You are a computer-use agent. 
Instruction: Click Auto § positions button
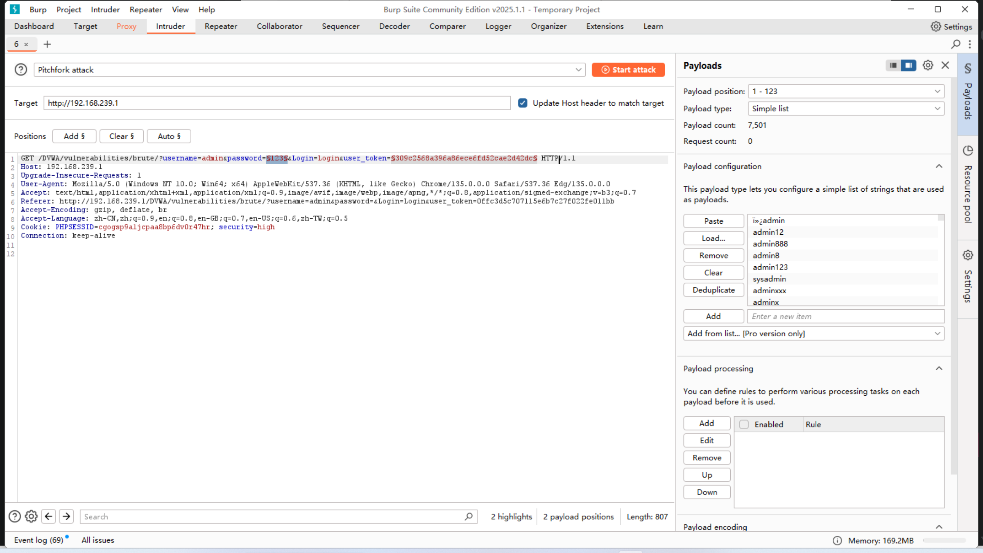click(169, 136)
